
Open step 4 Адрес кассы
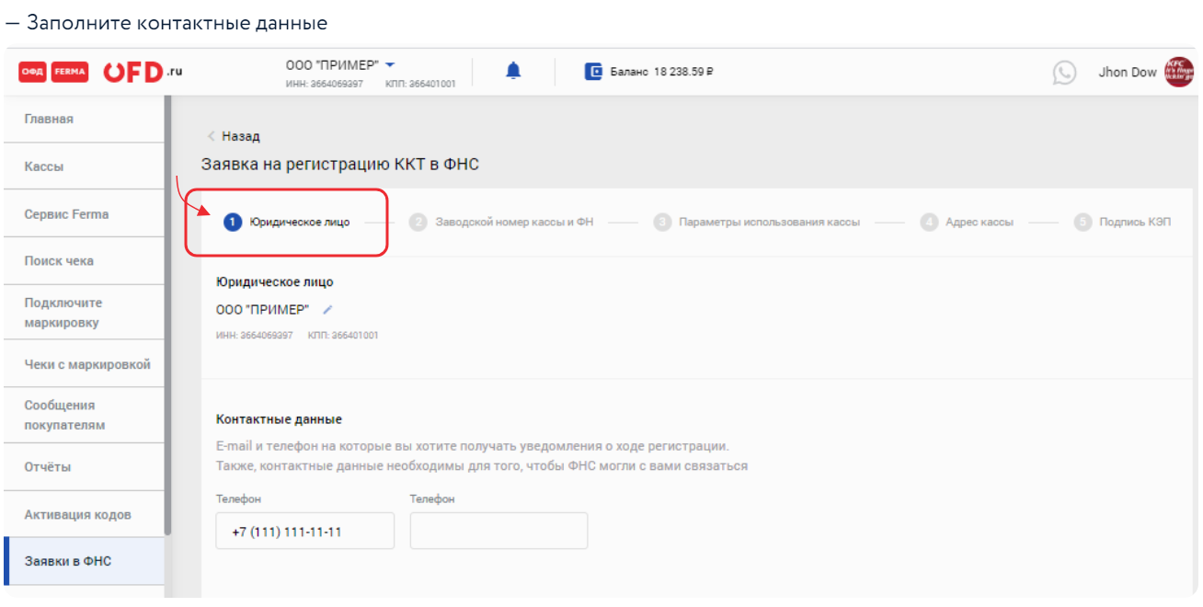click(967, 223)
